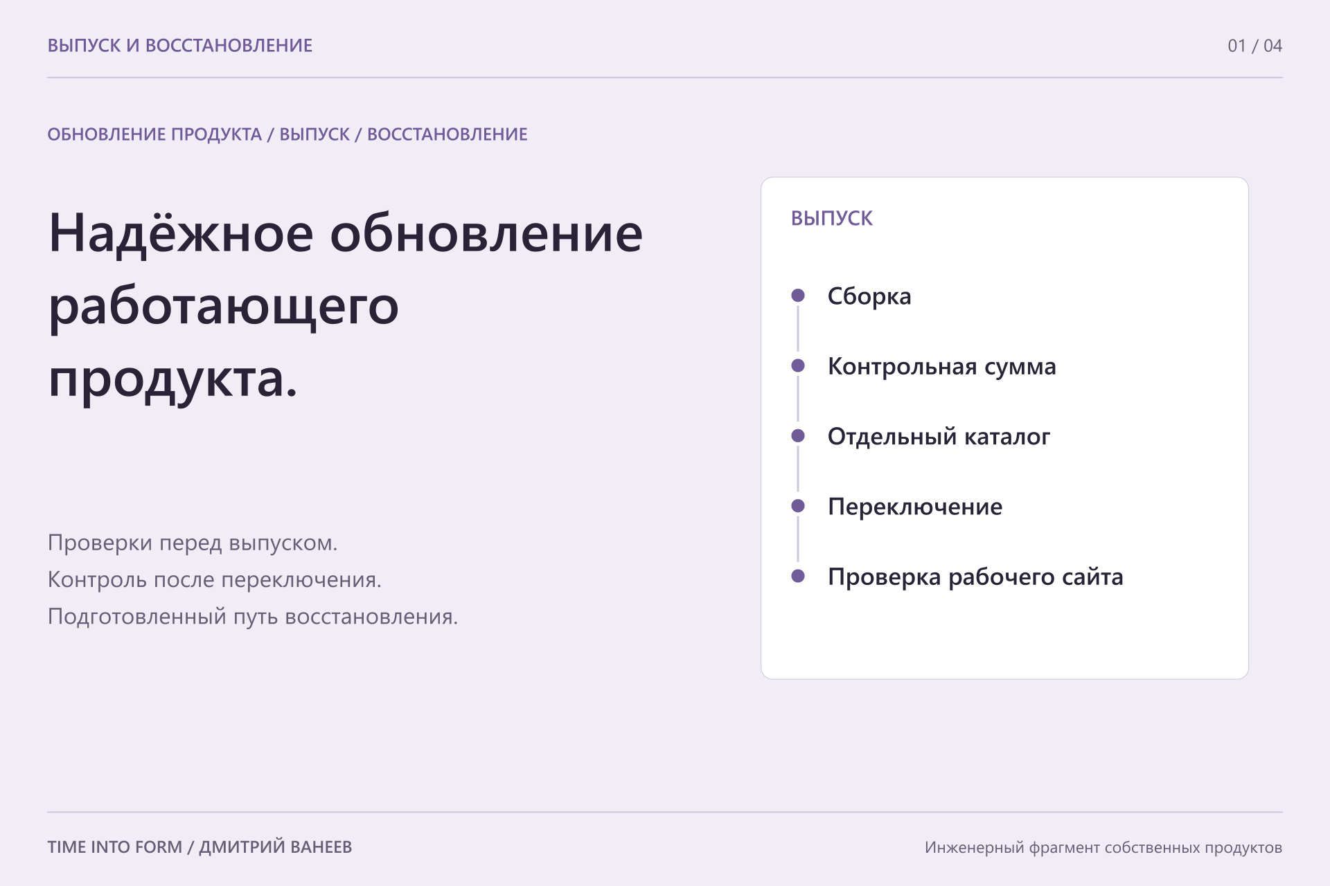Click the line "Контроль после переключения."

(x=215, y=579)
